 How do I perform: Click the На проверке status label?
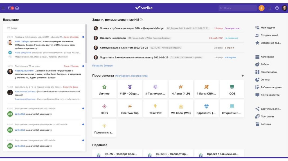[x=231, y=38]
